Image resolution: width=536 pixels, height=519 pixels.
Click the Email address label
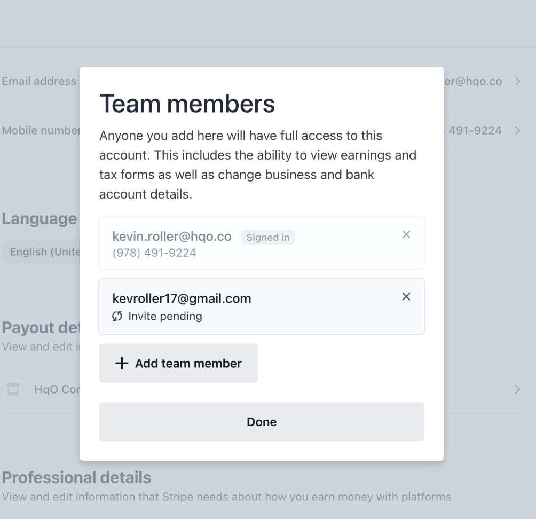(x=39, y=82)
